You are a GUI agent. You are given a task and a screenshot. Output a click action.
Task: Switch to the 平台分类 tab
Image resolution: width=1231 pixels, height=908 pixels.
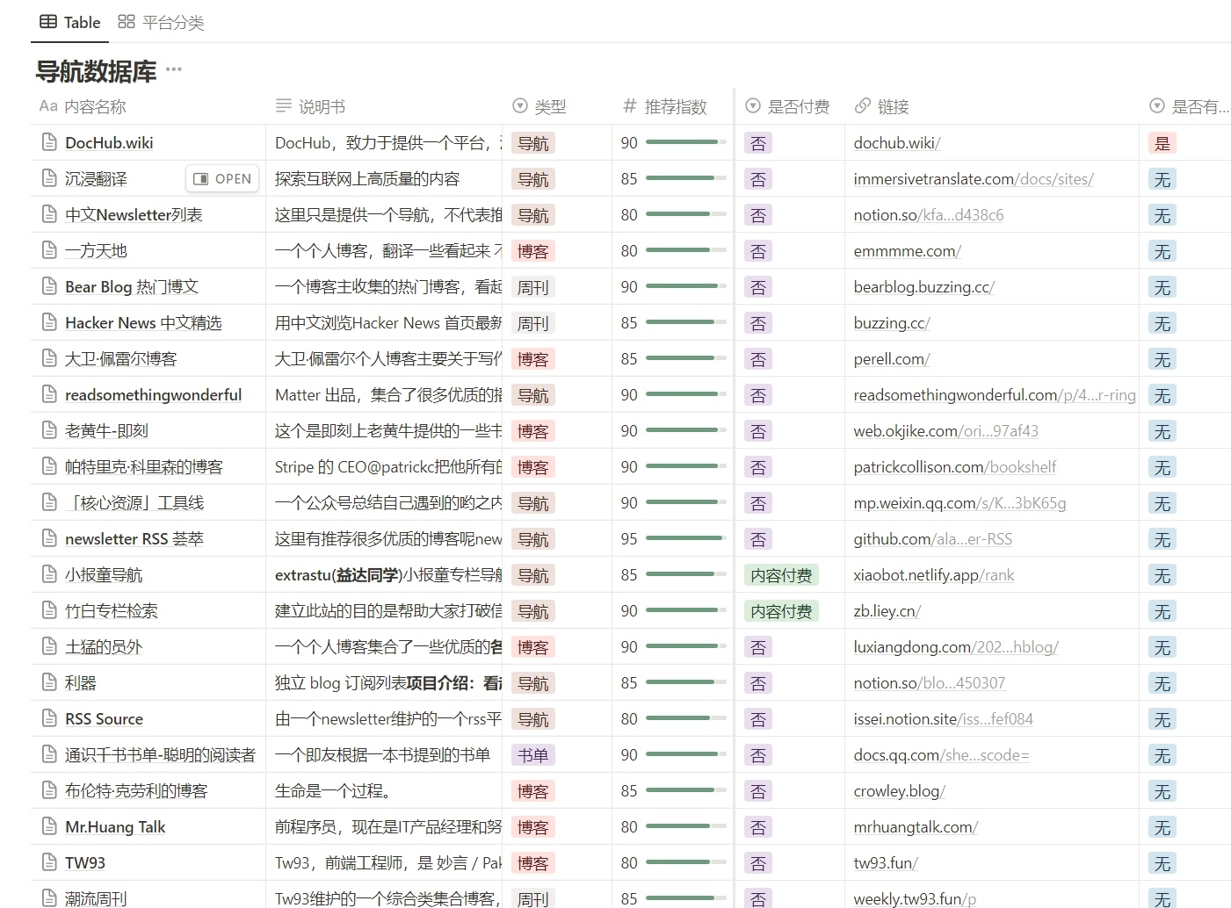174,22
